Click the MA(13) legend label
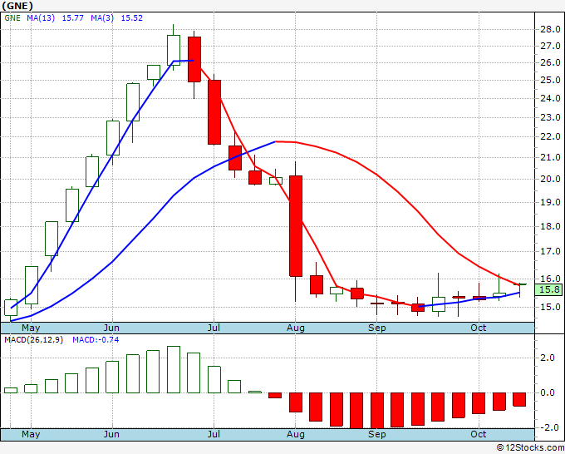Image resolution: width=565 pixels, height=454 pixels. pyautogui.click(x=41, y=18)
